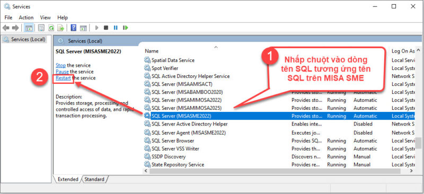Click the Forward arrow toolbar icon
Screen dimensions: 424x194
coord(15,28)
